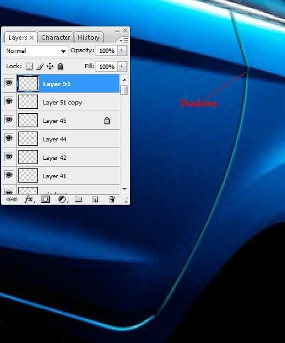Image resolution: width=285 pixels, height=343 pixels.
Task: Close the Layers tab with its x
Action: pyautogui.click(x=32, y=38)
